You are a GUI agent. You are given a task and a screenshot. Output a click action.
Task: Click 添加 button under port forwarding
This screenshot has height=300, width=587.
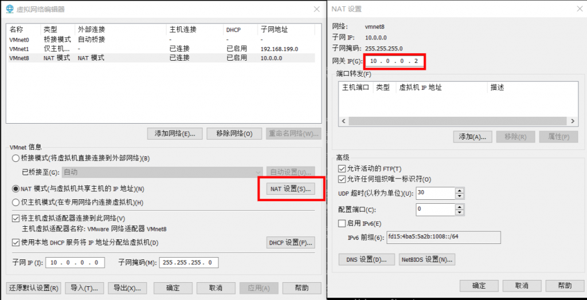472,137
